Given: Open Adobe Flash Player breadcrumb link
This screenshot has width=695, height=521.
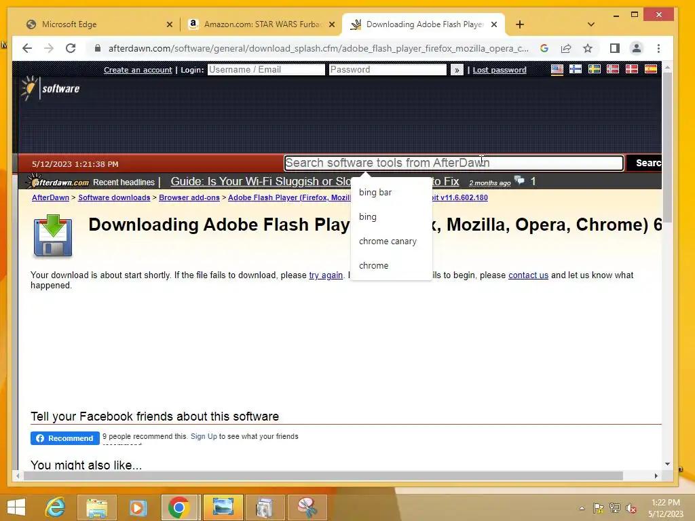Looking at the screenshot, I should [x=289, y=197].
